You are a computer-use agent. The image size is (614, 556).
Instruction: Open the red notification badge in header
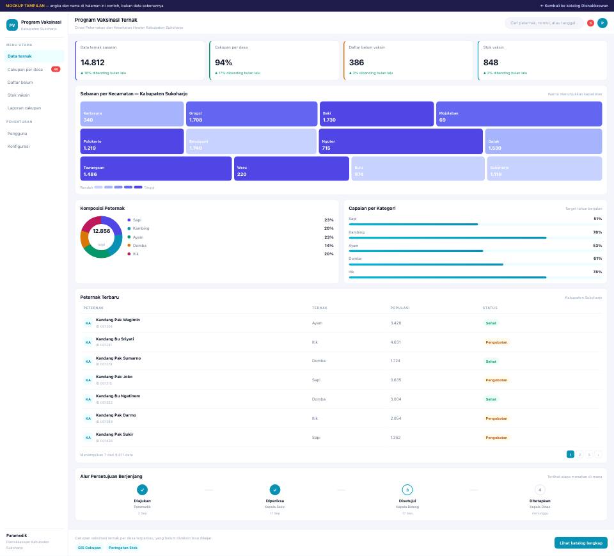pos(590,23)
